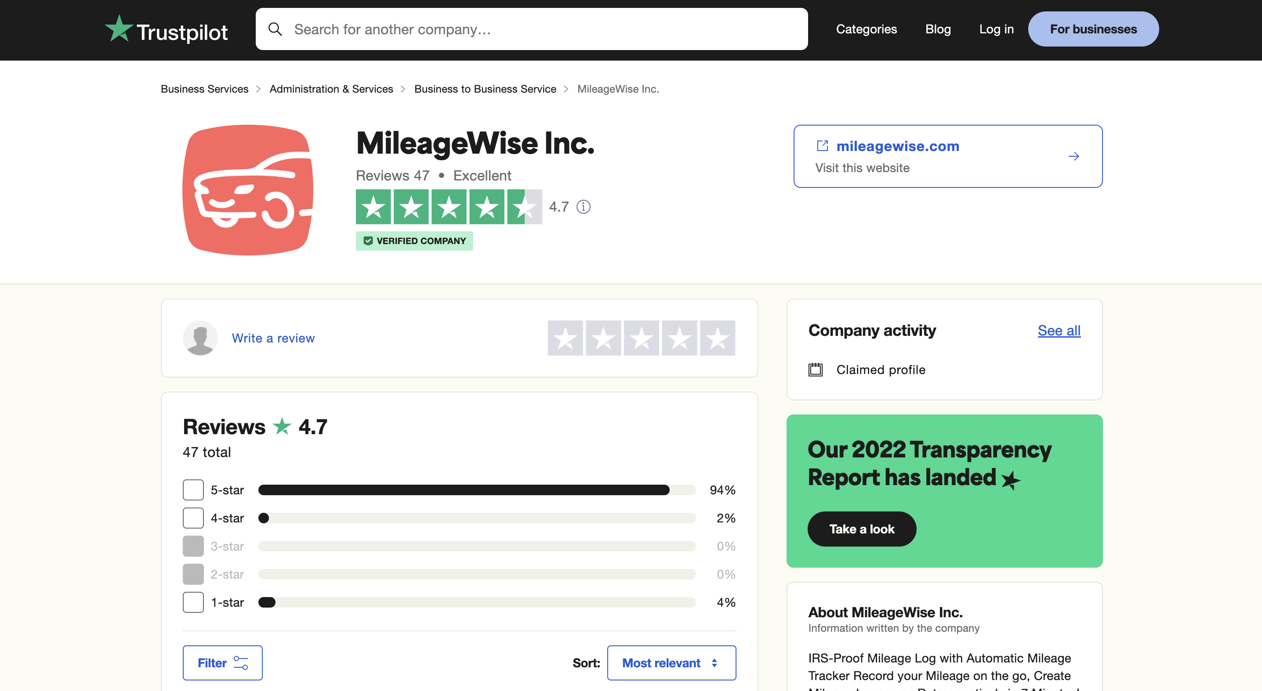Focus the company search field
This screenshot has height=691, width=1262.
(532, 29)
